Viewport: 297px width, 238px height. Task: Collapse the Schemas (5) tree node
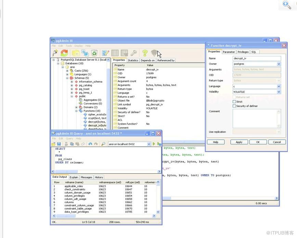tap(67, 78)
